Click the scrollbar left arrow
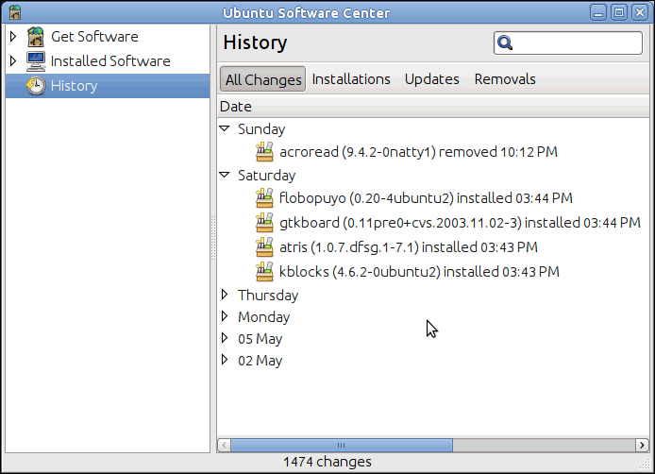The width and height of the screenshot is (655, 474). (225, 445)
